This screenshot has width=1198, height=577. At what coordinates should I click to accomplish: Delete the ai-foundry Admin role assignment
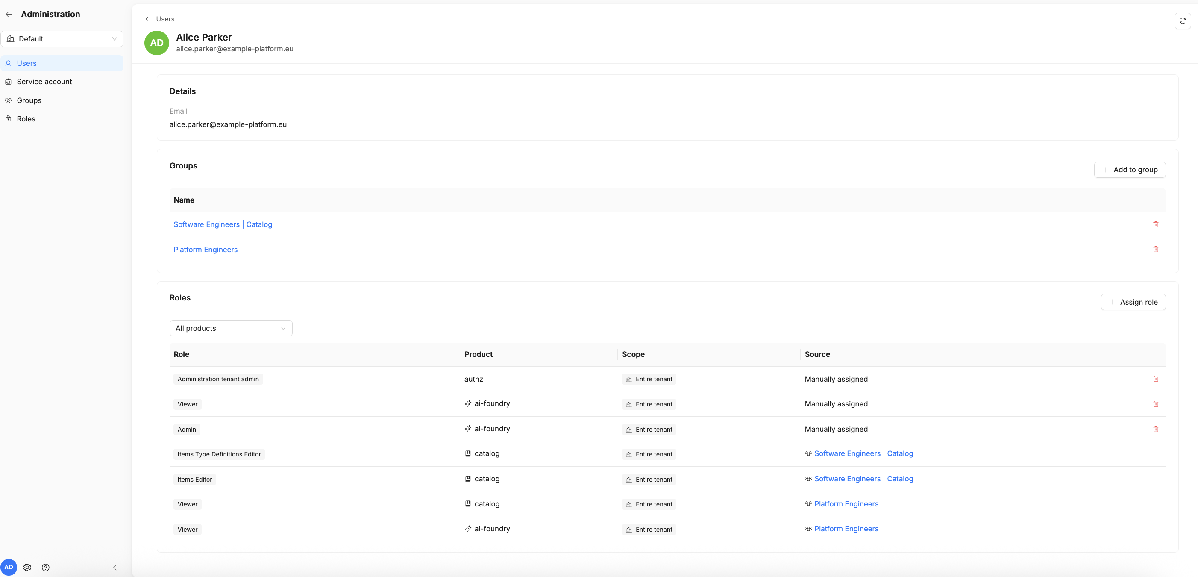1155,429
